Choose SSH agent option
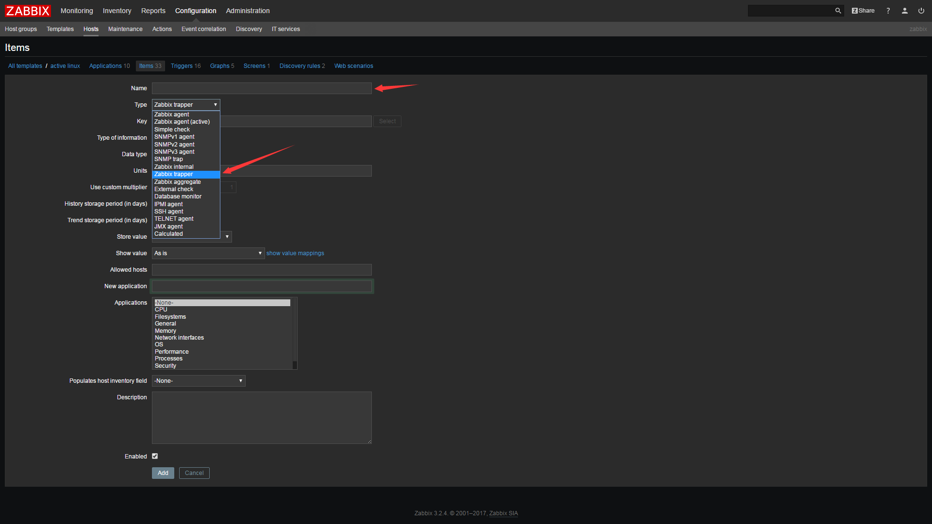The image size is (932, 524). tap(186, 212)
